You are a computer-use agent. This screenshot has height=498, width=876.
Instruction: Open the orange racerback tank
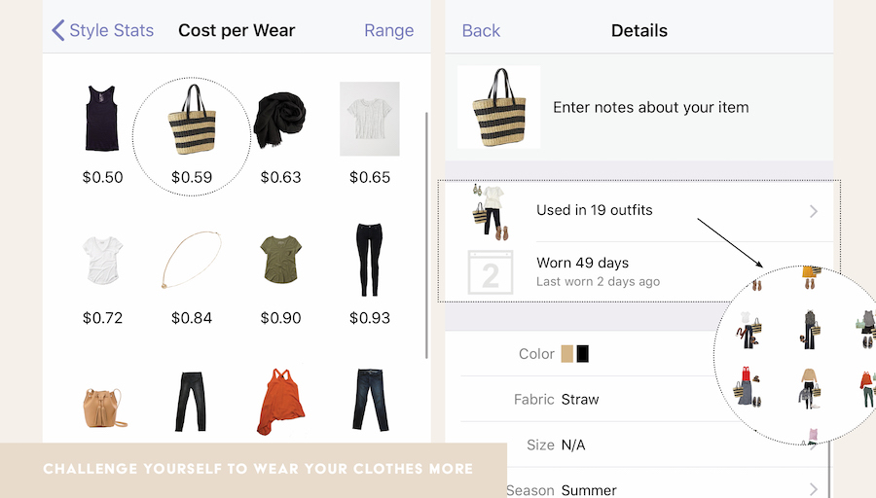pyautogui.click(x=280, y=401)
